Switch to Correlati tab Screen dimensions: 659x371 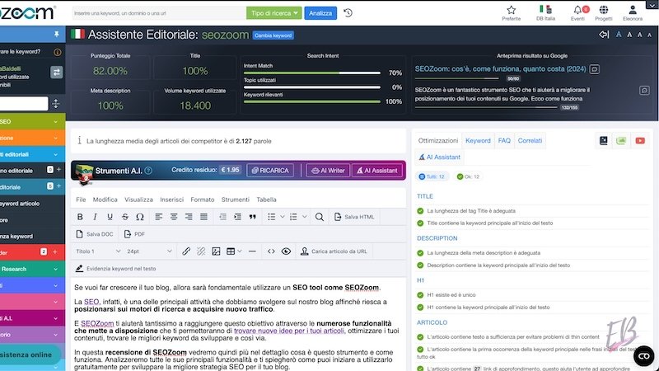(x=530, y=141)
